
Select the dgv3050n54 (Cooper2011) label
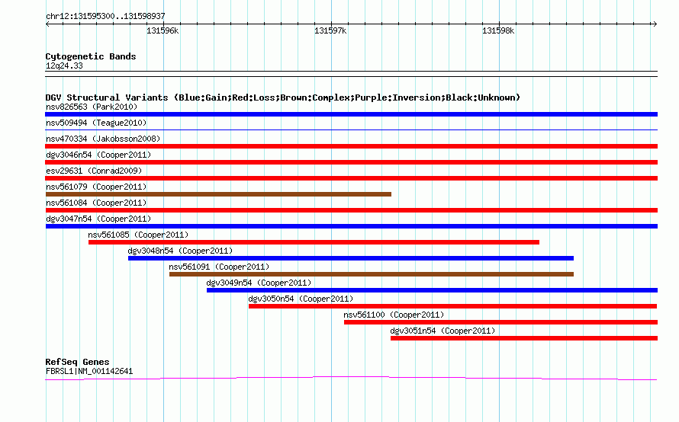(301, 299)
